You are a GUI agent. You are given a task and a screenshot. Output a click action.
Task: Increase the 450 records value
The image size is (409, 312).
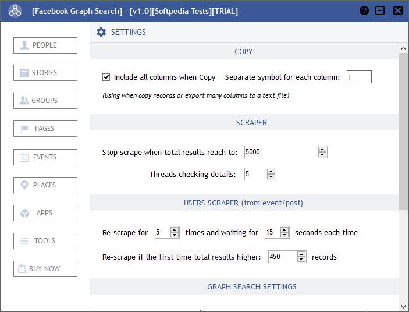301,254
